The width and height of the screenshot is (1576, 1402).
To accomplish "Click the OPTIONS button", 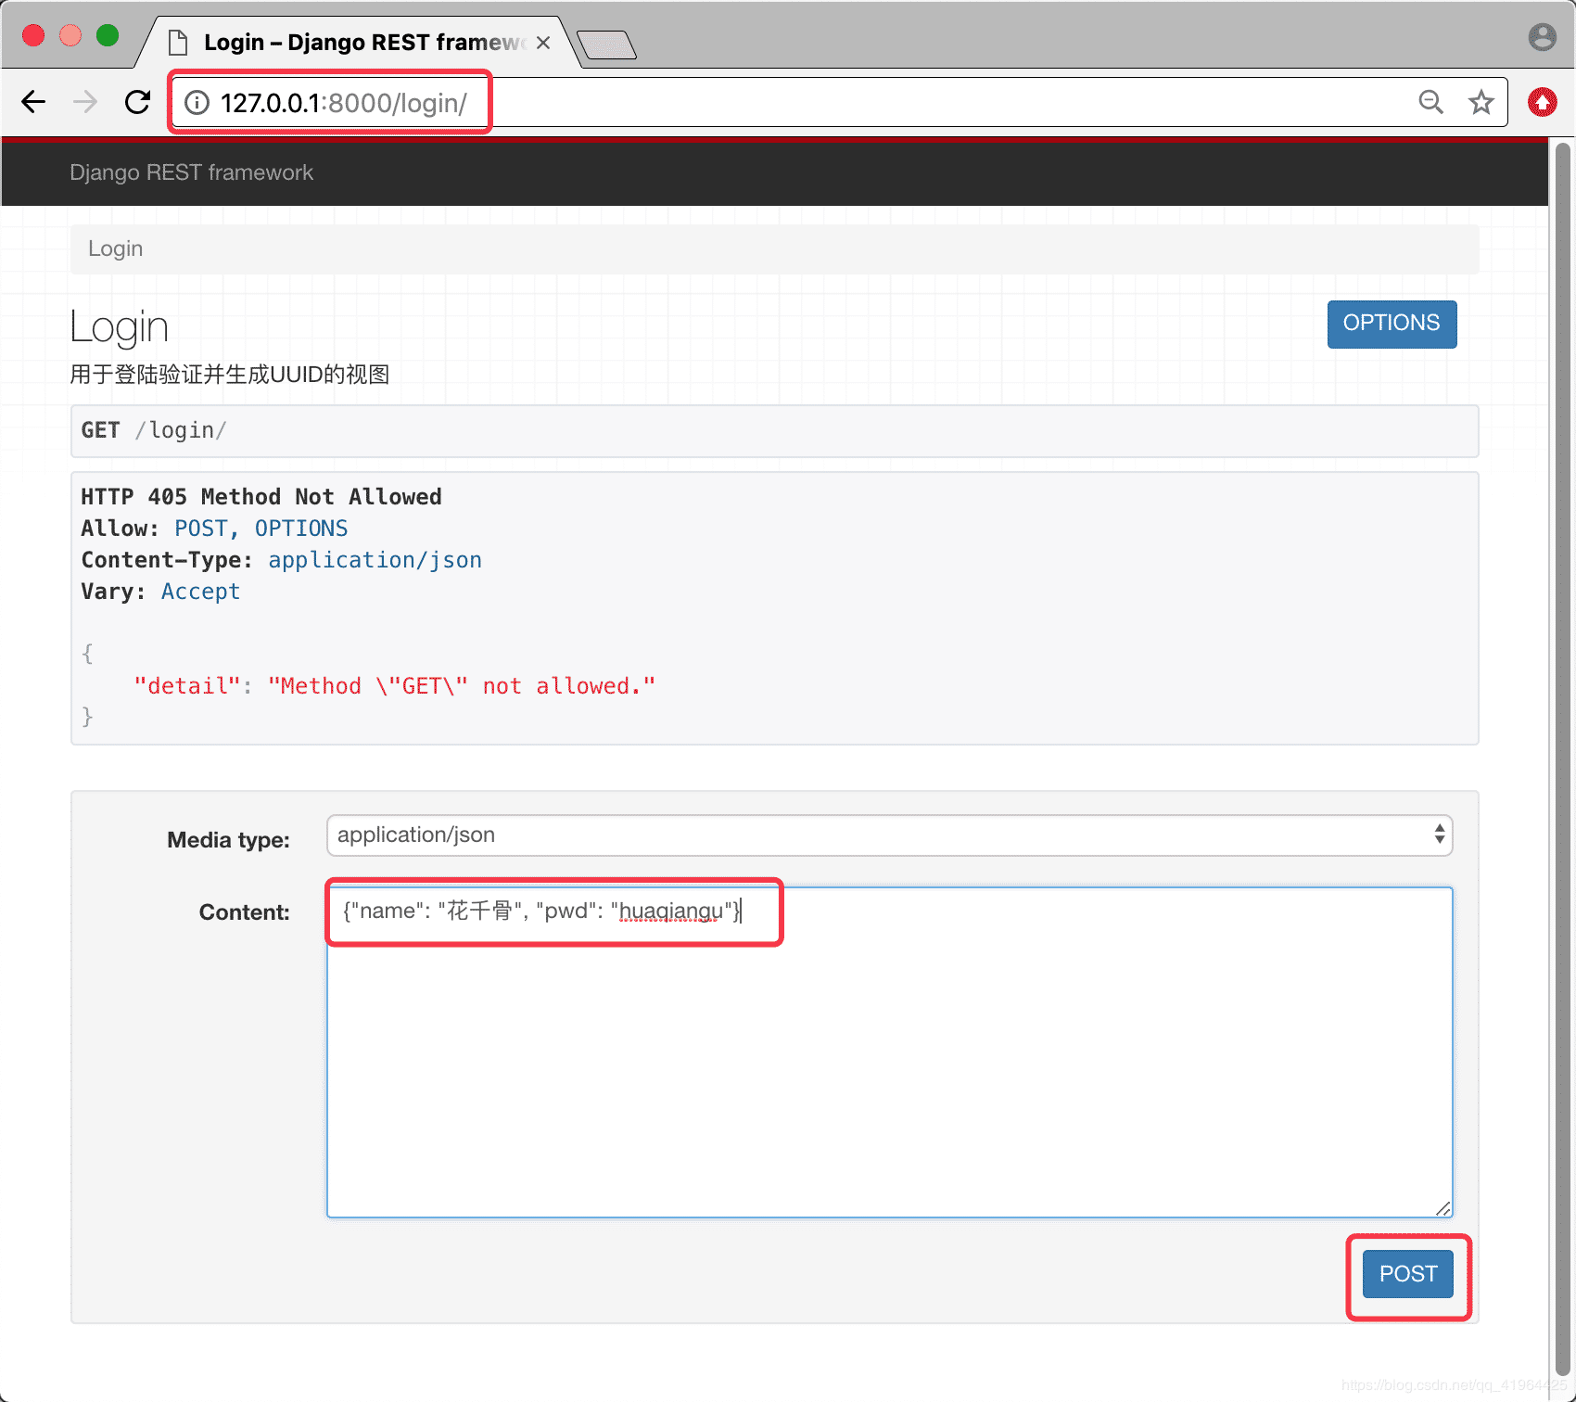I will pyautogui.click(x=1392, y=324).
